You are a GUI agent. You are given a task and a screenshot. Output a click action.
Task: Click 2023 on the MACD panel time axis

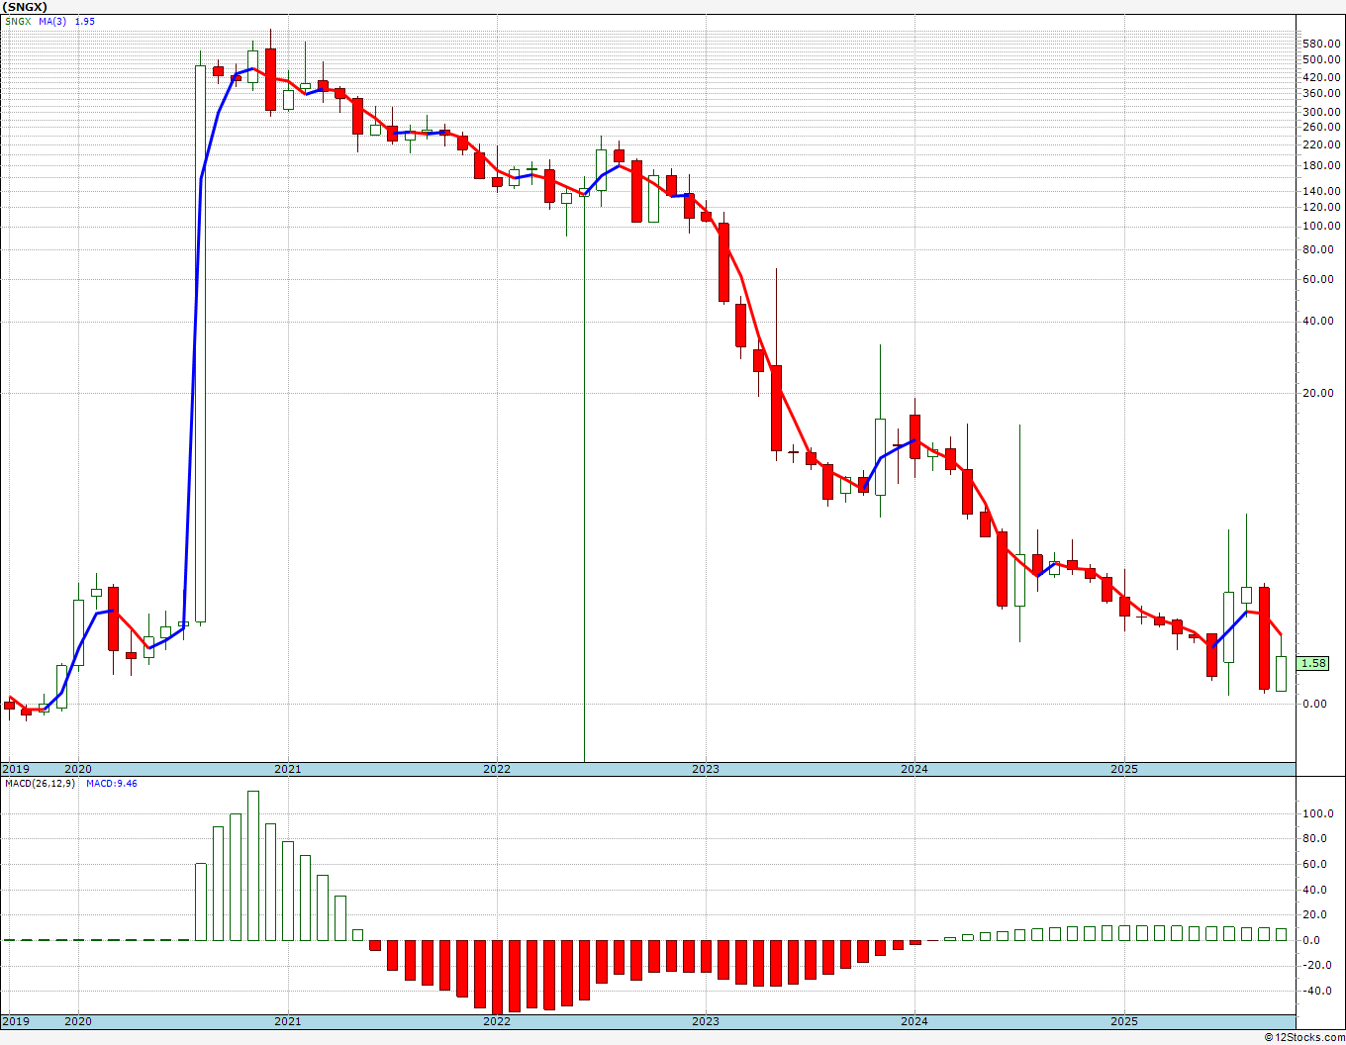[x=706, y=1021]
